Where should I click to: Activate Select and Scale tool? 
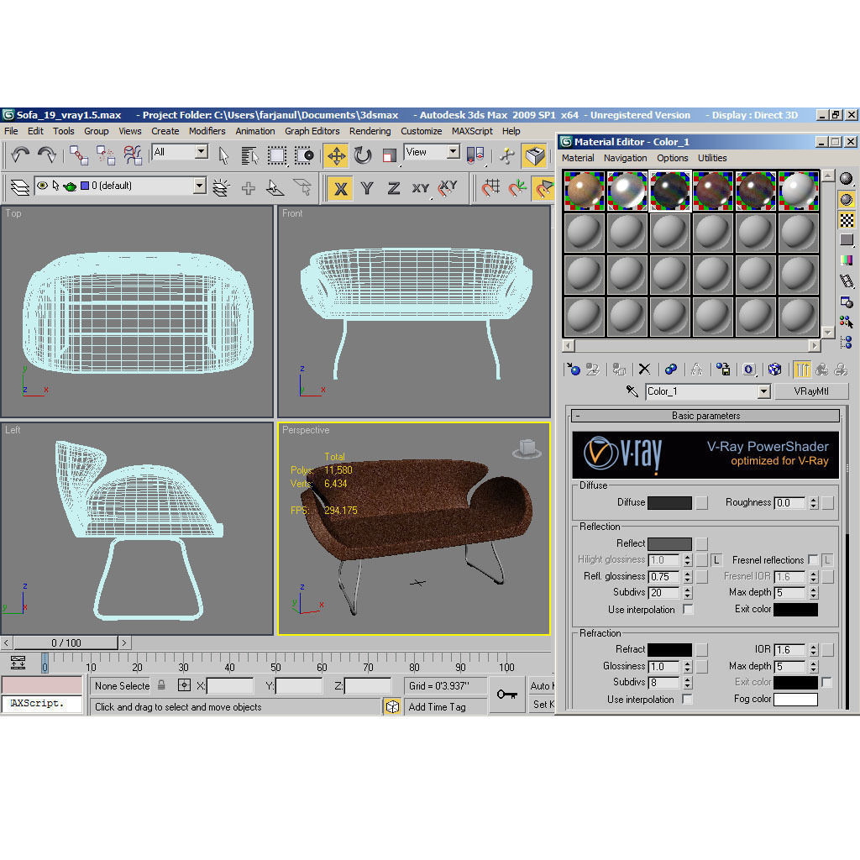(x=390, y=155)
